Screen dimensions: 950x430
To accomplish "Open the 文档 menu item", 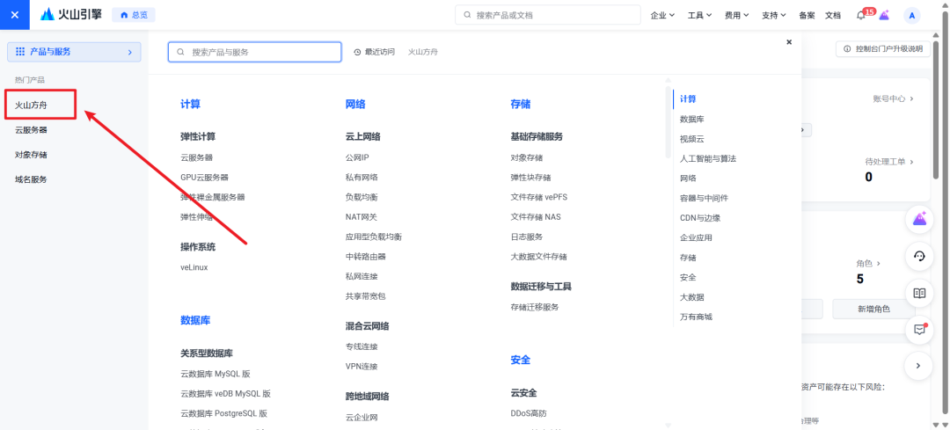I will [x=833, y=15].
